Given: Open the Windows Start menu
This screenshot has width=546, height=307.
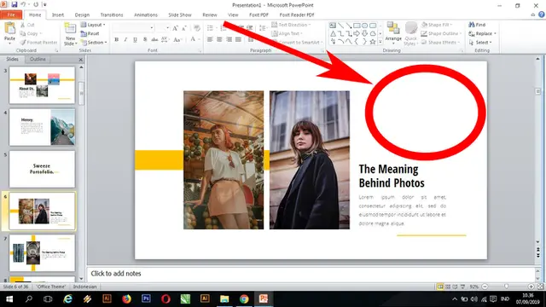Looking at the screenshot, I should point(9,299).
